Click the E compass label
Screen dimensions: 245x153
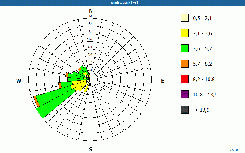(x=163, y=81)
